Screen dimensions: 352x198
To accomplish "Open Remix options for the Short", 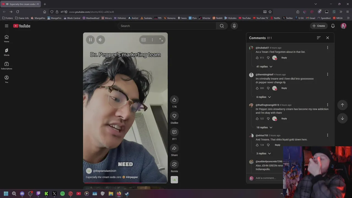I will [174, 164].
